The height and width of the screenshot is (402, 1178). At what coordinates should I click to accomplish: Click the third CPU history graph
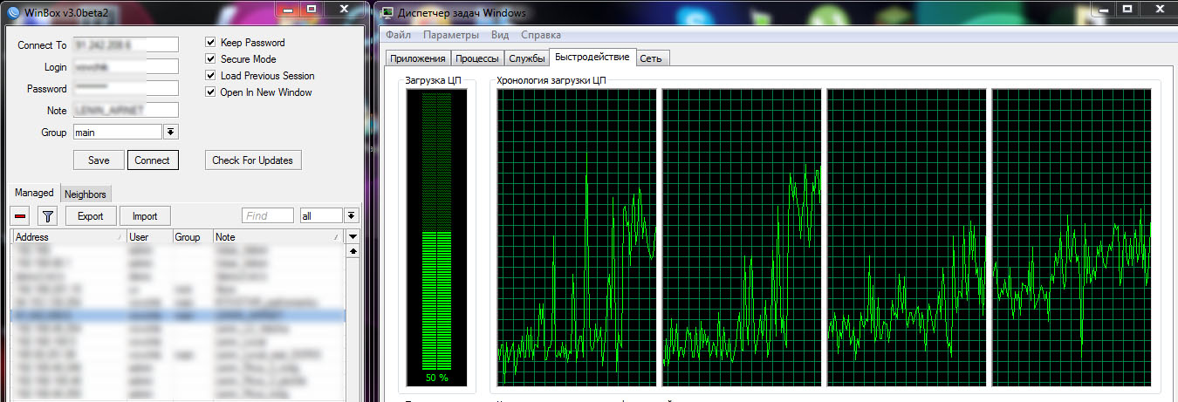(x=907, y=237)
